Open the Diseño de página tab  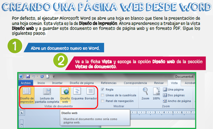82,83
